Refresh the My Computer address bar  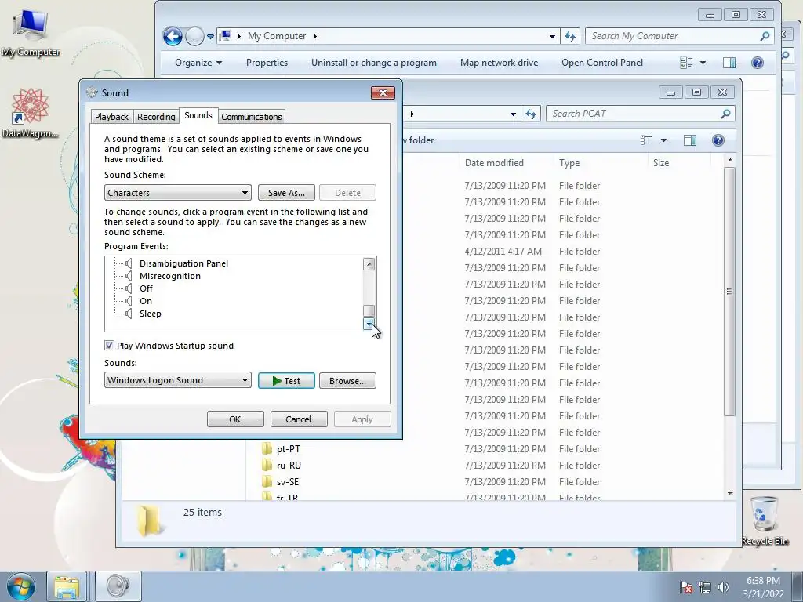[570, 36]
